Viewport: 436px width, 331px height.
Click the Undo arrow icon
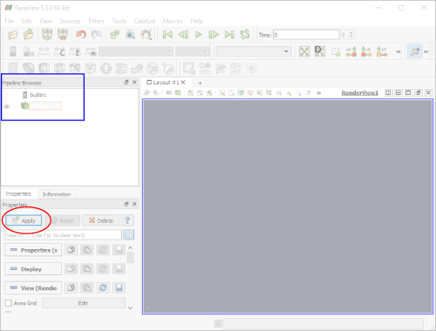tap(81, 35)
